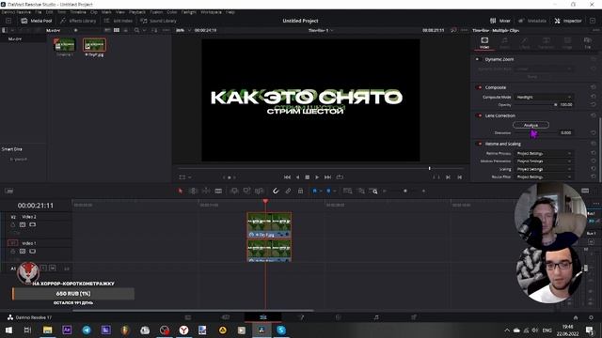Select the Blade Edit Mode tool
The image size is (602, 338).
tap(218, 191)
